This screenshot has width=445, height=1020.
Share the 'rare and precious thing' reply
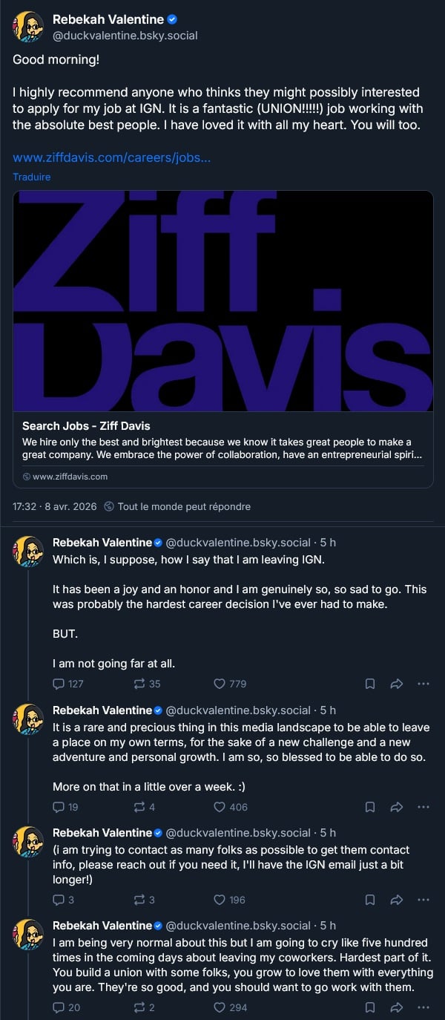pyautogui.click(x=397, y=807)
